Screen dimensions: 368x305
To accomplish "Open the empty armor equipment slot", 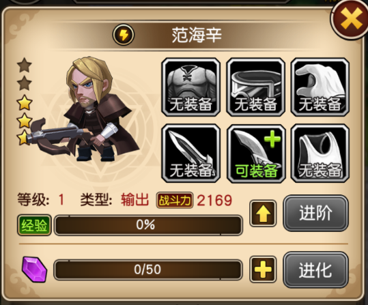I will tap(190, 87).
